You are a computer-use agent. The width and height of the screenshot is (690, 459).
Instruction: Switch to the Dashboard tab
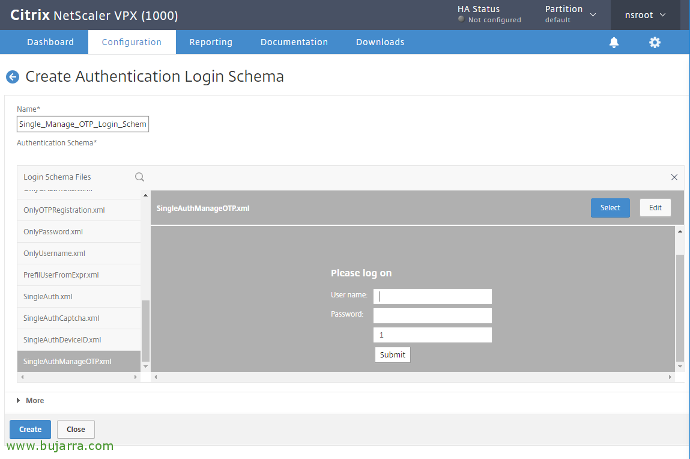[50, 42]
